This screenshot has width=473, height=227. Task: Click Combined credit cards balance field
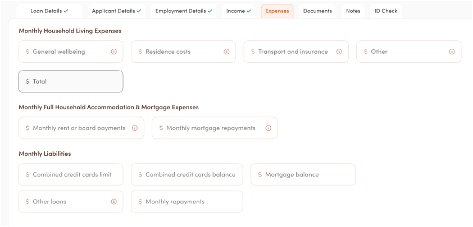click(187, 174)
